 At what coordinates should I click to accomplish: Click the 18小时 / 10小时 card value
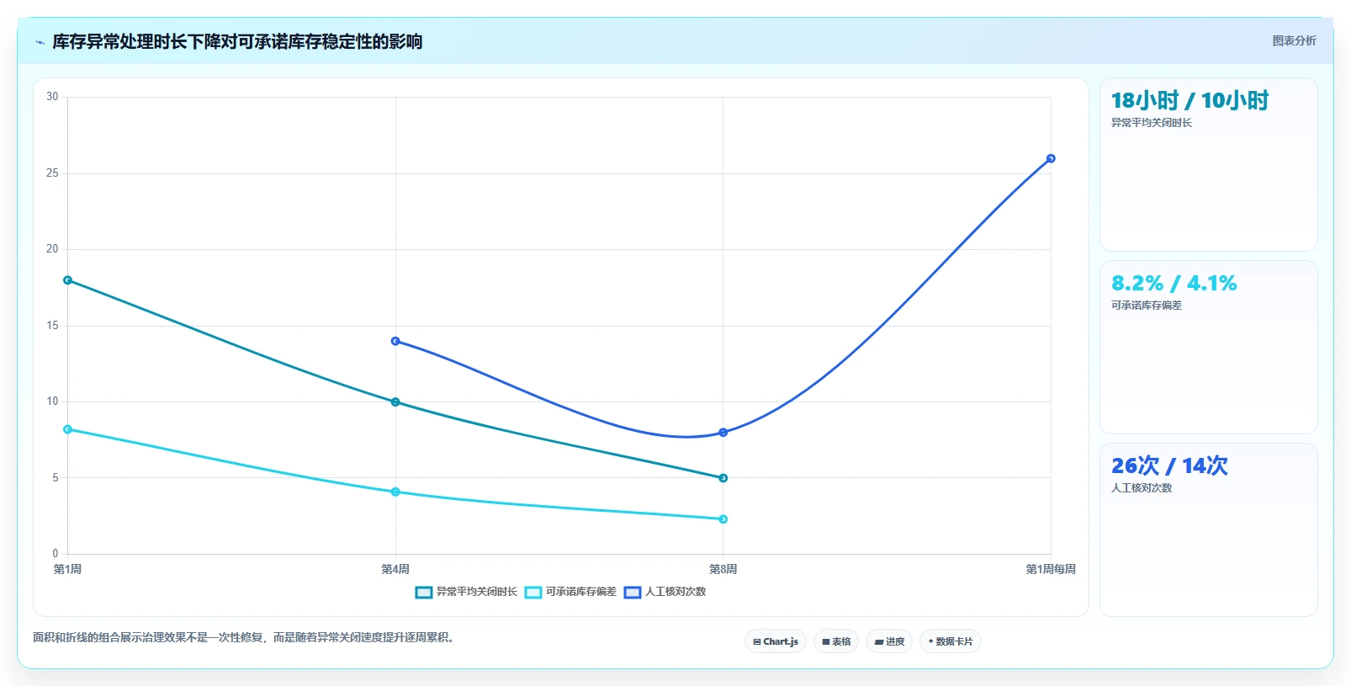pyautogui.click(x=1189, y=101)
